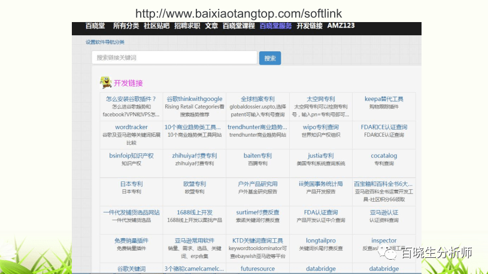The width and height of the screenshot is (488, 274).
Task: Select the highlighted 百晓堂服务 menu item
Action: click(x=275, y=26)
